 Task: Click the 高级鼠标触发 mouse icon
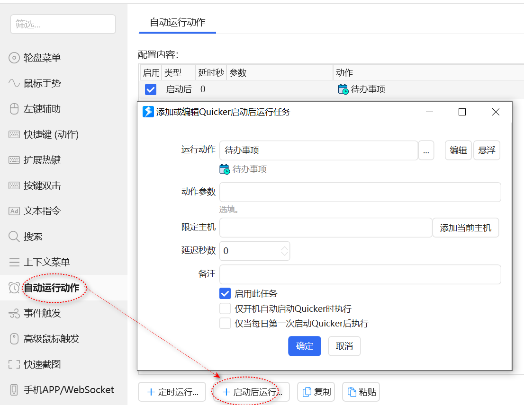(14, 339)
